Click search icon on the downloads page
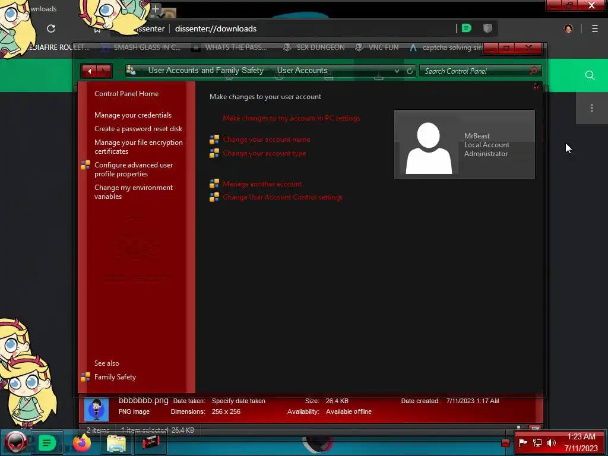 pyautogui.click(x=590, y=75)
